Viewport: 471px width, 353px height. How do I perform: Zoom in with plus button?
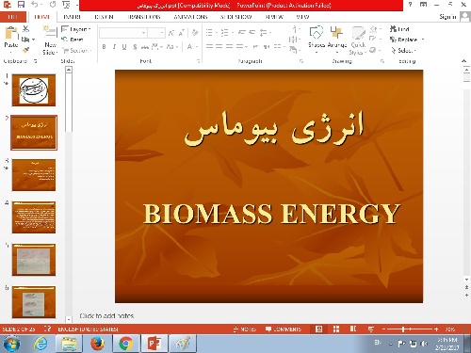click(x=436, y=329)
